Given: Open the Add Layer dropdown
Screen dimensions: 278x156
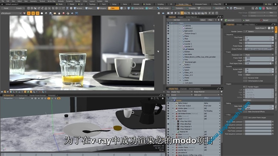Looking at the screenshot, I should click(206, 95).
